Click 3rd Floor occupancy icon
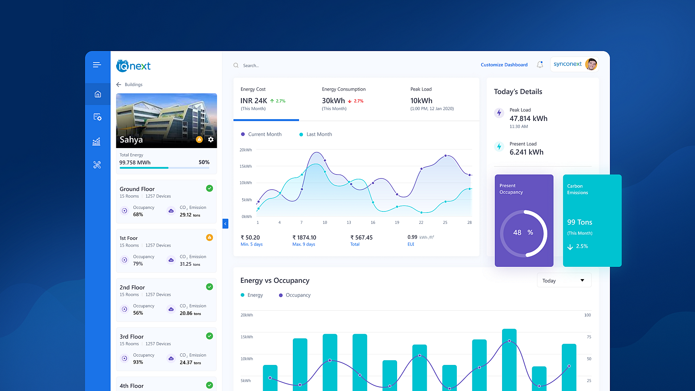695x391 pixels. coord(125,358)
